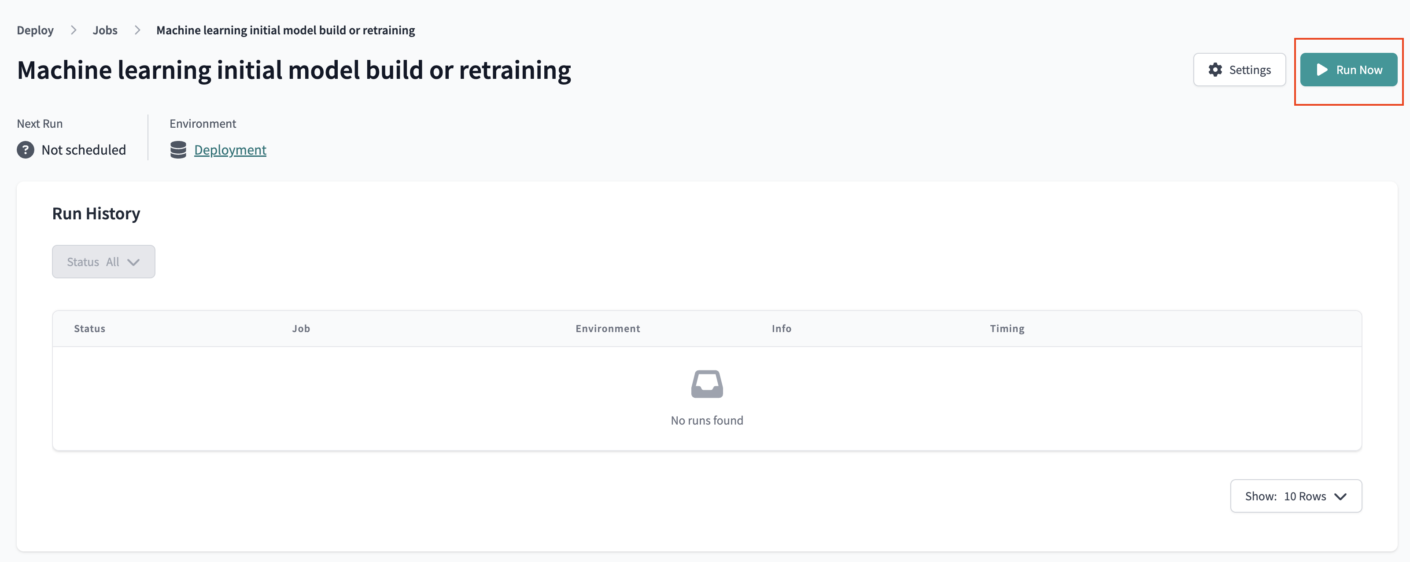
Task: Expand the Show 10 Rows dropdown
Action: [1296, 496]
